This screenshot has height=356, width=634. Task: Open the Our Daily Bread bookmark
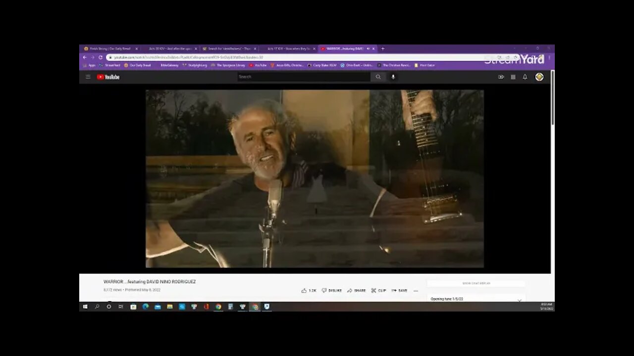138,65
